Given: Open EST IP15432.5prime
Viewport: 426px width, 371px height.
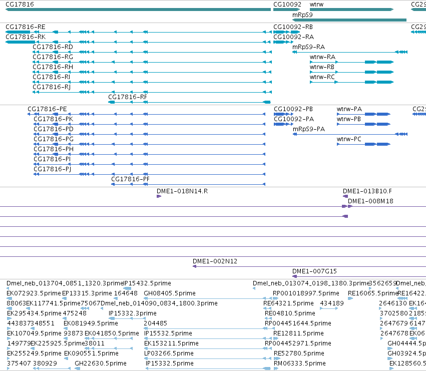Looking at the screenshot, I should [x=147, y=283].
